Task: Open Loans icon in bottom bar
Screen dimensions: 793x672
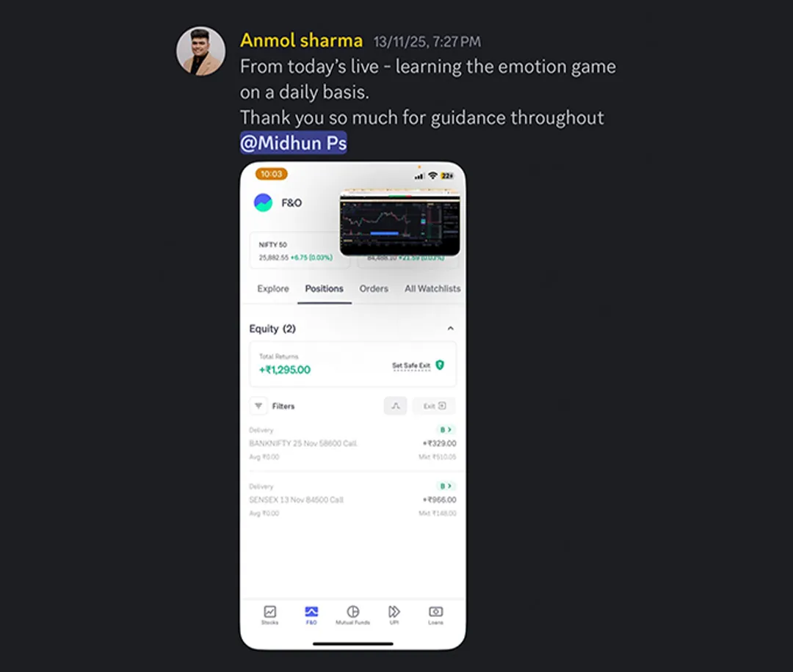Action: point(435,615)
